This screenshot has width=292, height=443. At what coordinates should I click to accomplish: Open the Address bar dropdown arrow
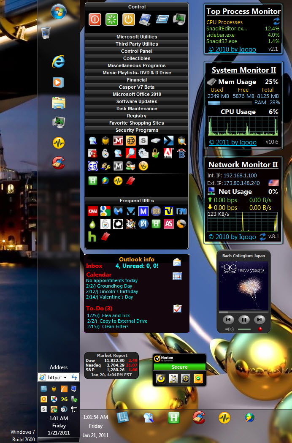point(65,377)
